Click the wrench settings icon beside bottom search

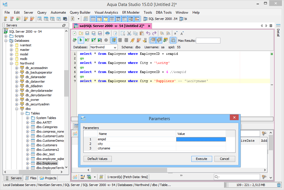tap(264, 177)
